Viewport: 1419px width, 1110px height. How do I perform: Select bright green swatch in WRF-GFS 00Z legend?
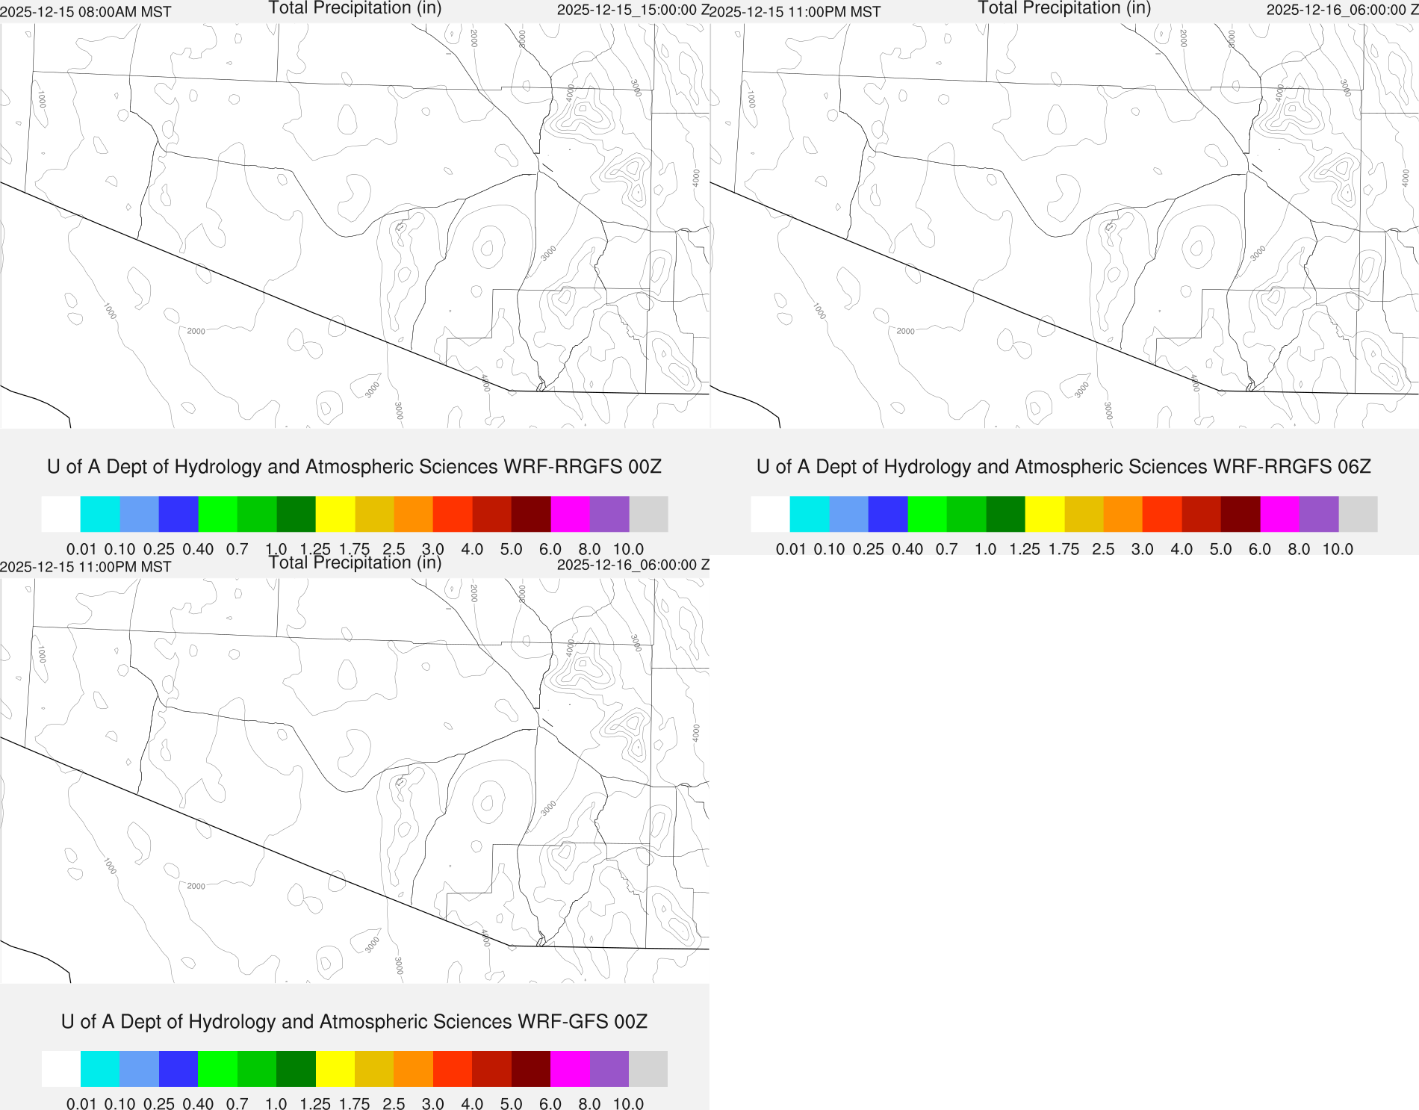(x=218, y=1069)
